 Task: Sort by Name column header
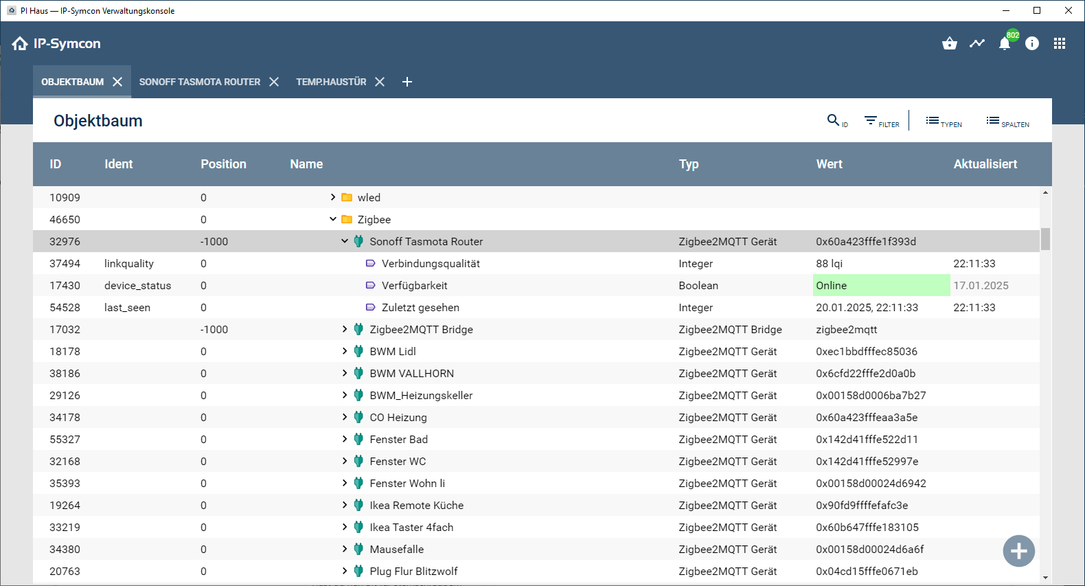(x=306, y=164)
